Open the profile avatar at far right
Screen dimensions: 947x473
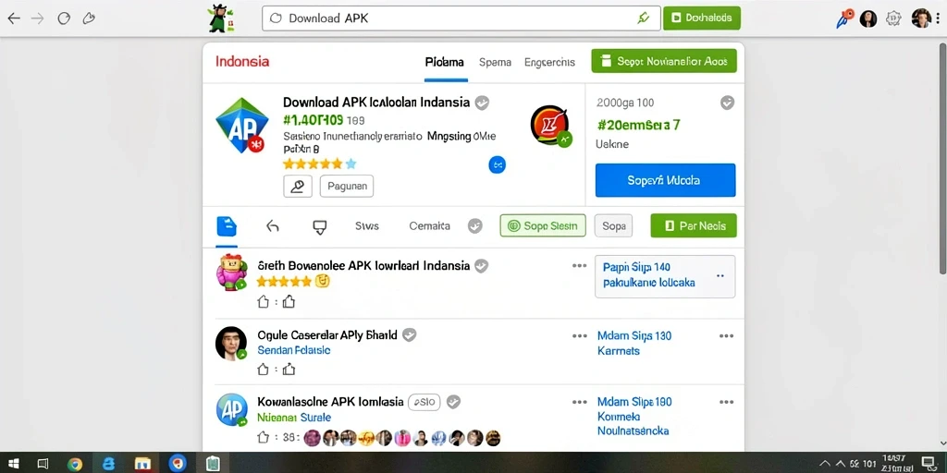click(x=921, y=18)
